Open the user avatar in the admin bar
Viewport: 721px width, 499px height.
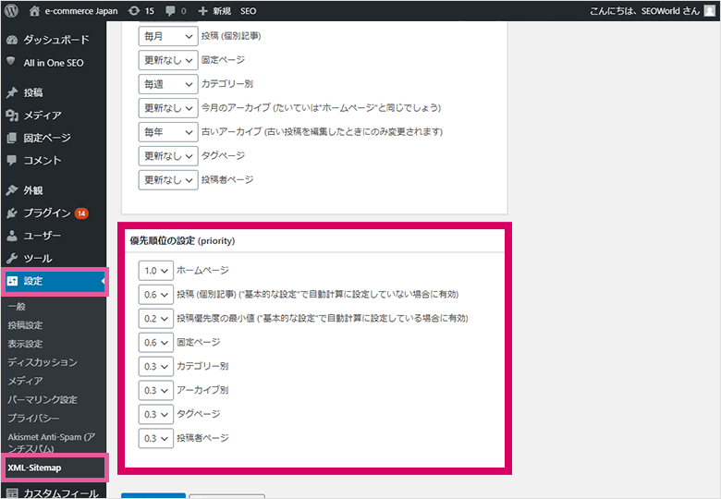pos(710,10)
